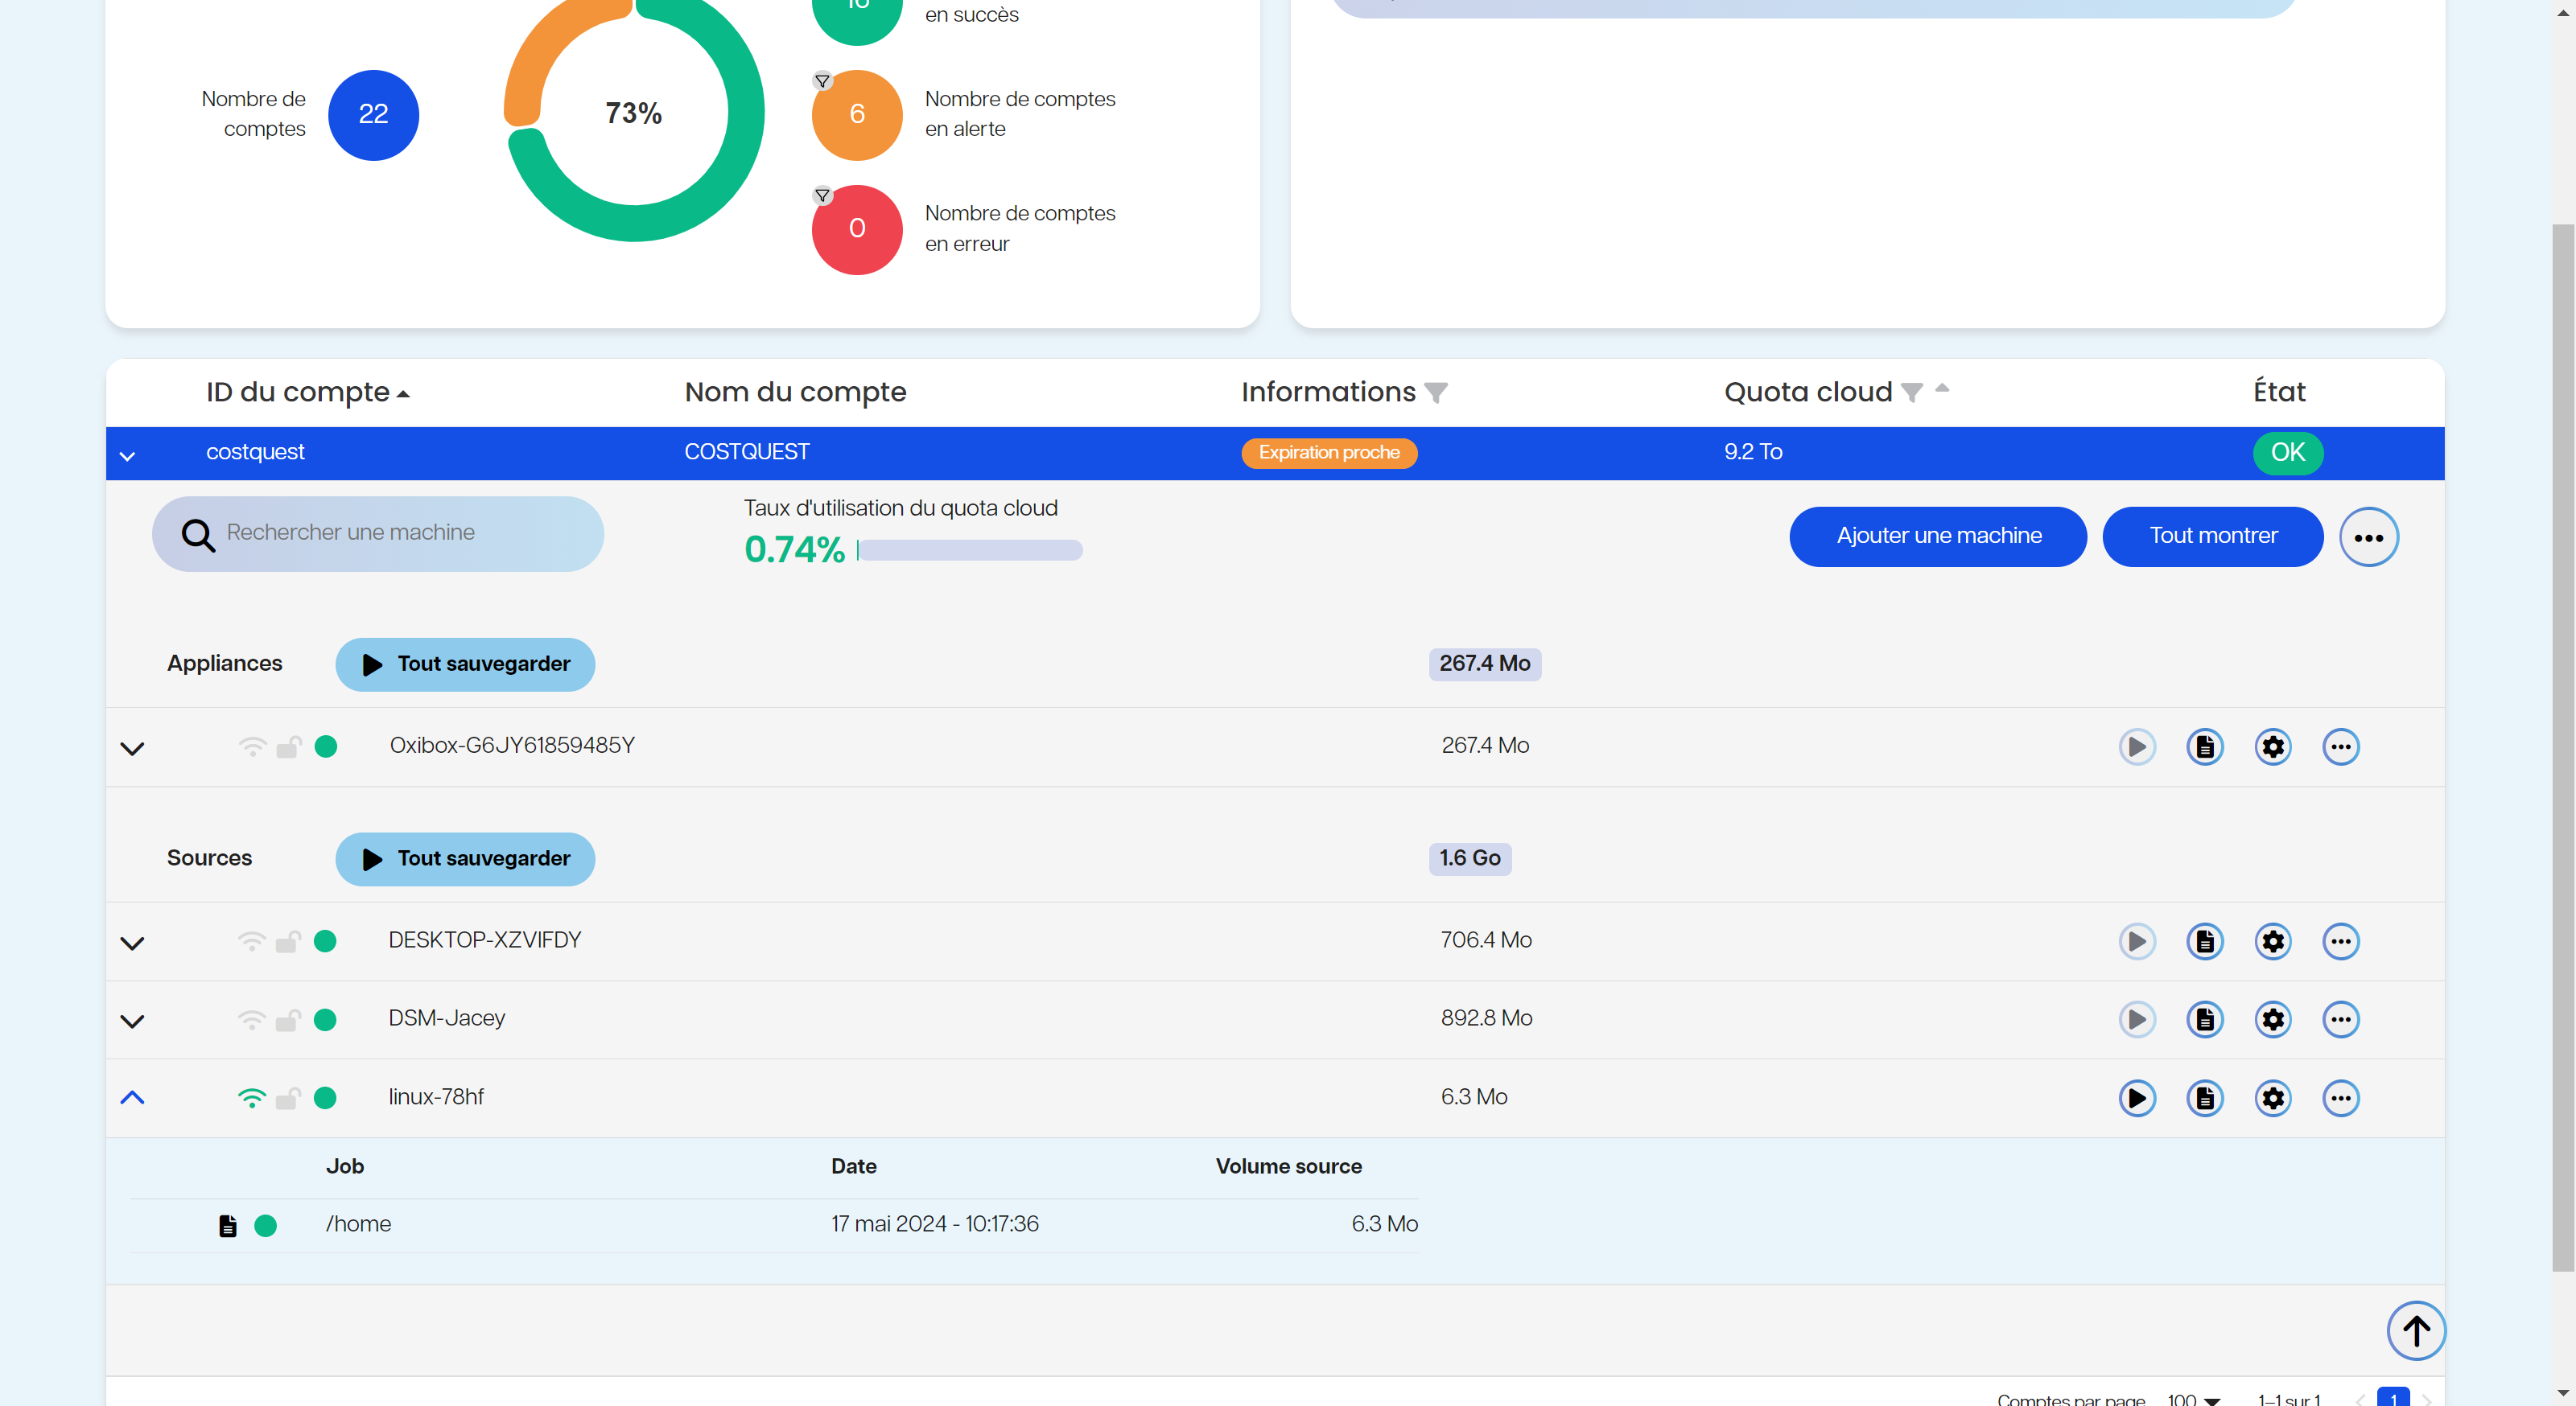The height and width of the screenshot is (1406, 2576).
Task: Open settings gear for Oxibox-G6JY61859485Y
Action: tap(2273, 746)
